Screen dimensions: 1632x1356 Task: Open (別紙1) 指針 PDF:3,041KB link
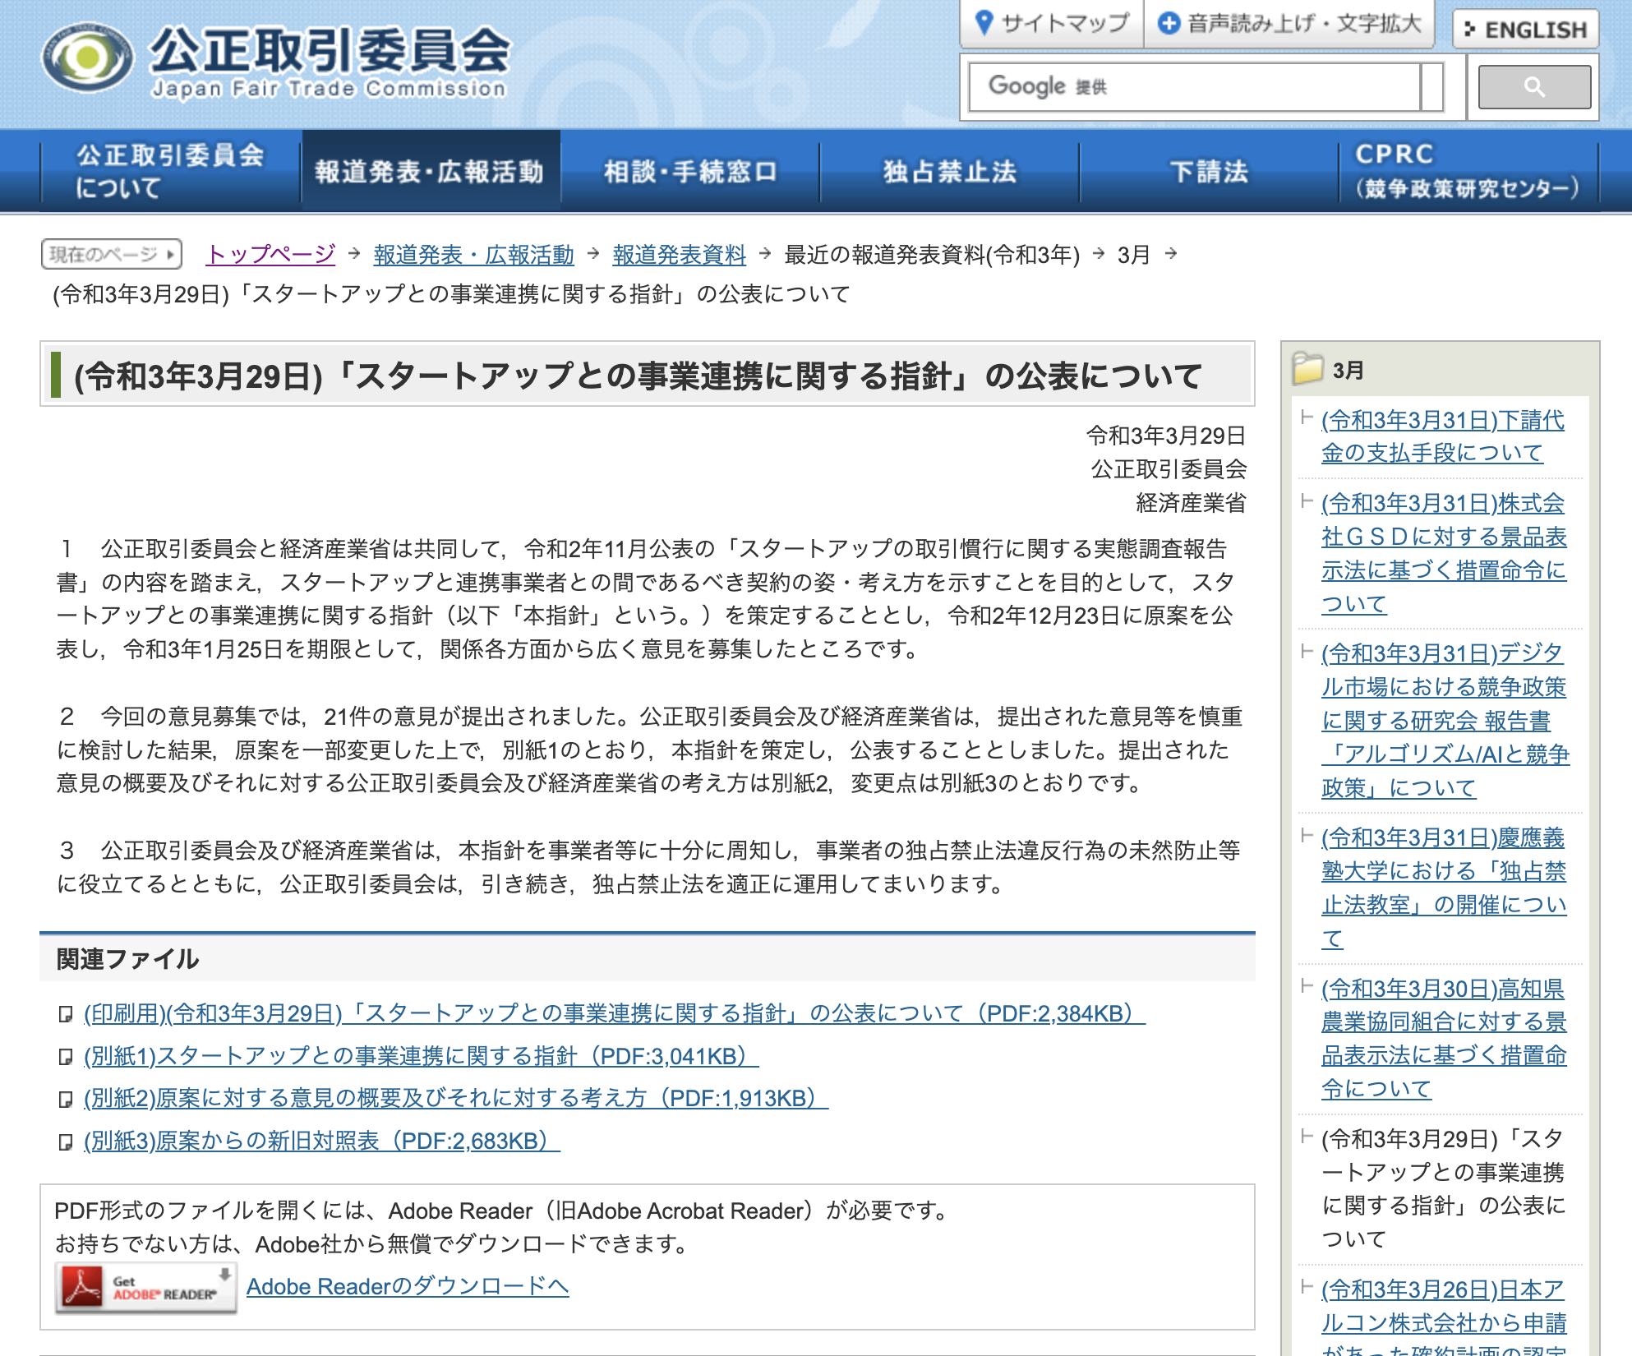(x=421, y=1056)
